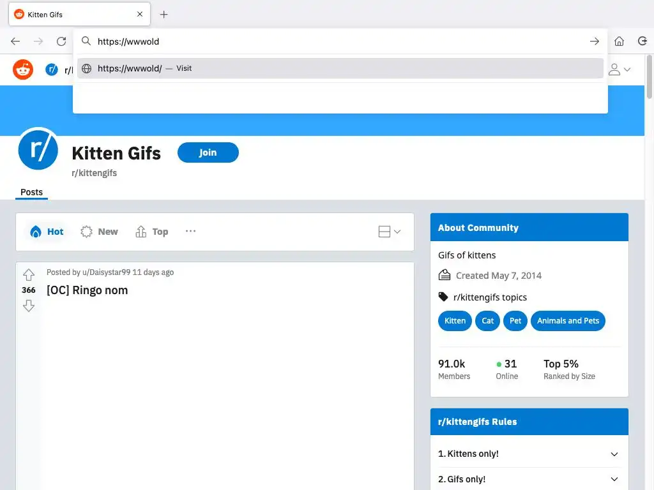Viewport: 654px width, 490px height.
Task: Click the large Kitten Gifs community avatar
Action: [38, 149]
